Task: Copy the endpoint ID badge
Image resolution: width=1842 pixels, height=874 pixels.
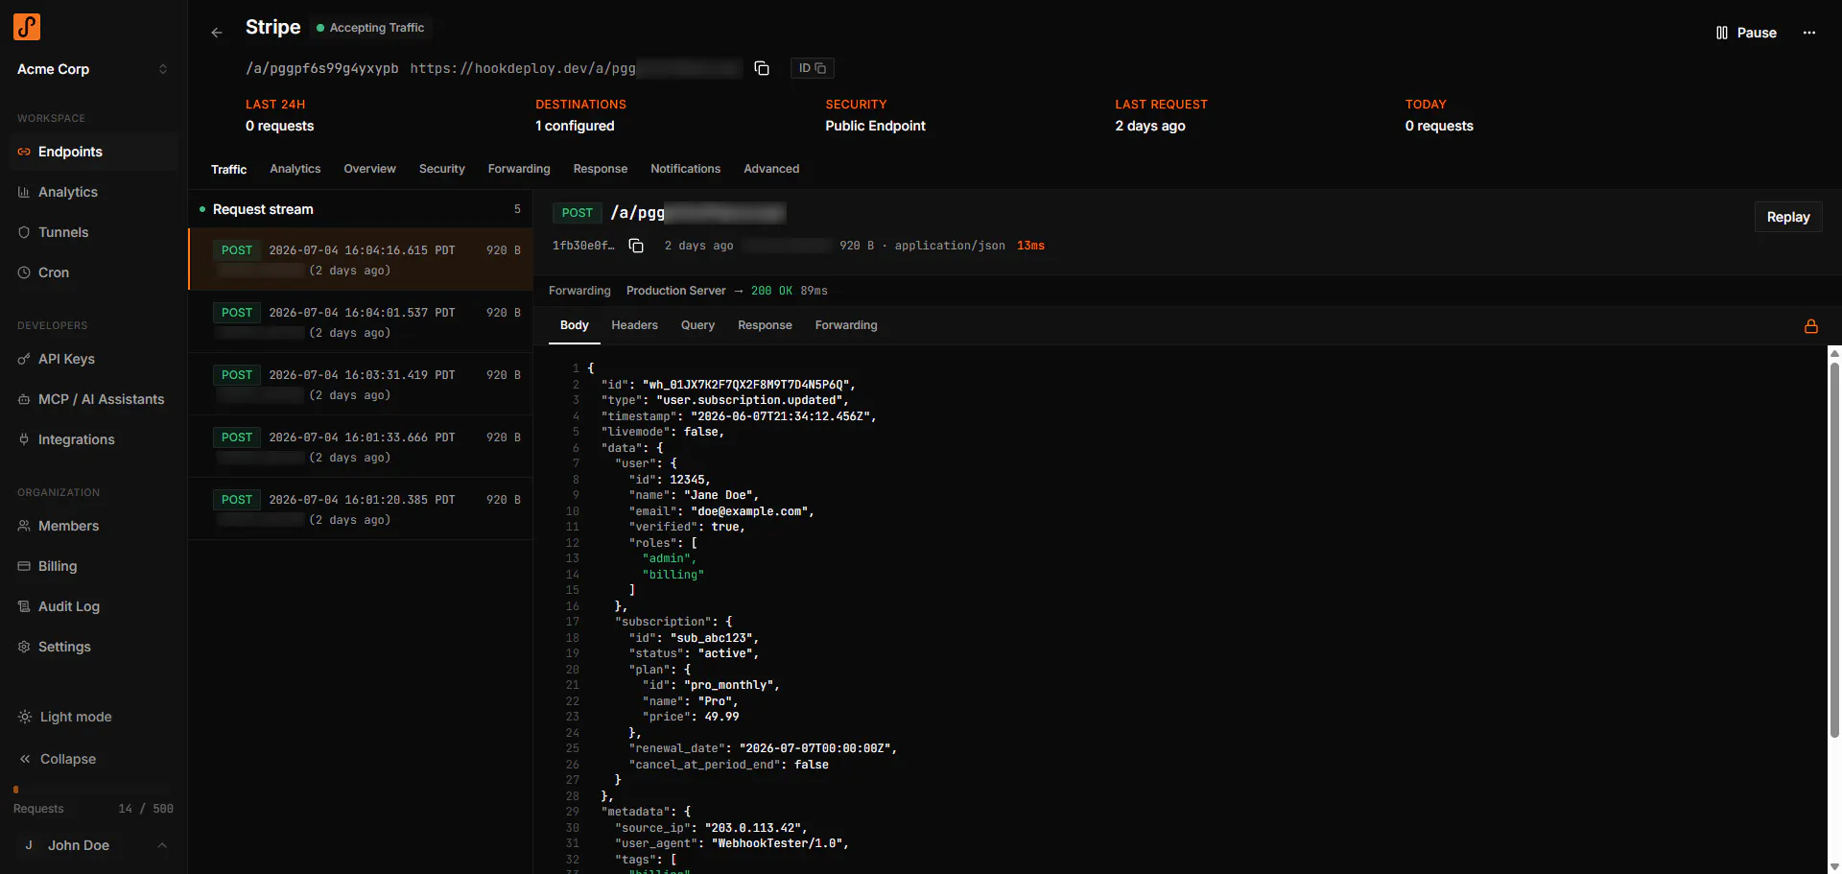Action: [812, 68]
